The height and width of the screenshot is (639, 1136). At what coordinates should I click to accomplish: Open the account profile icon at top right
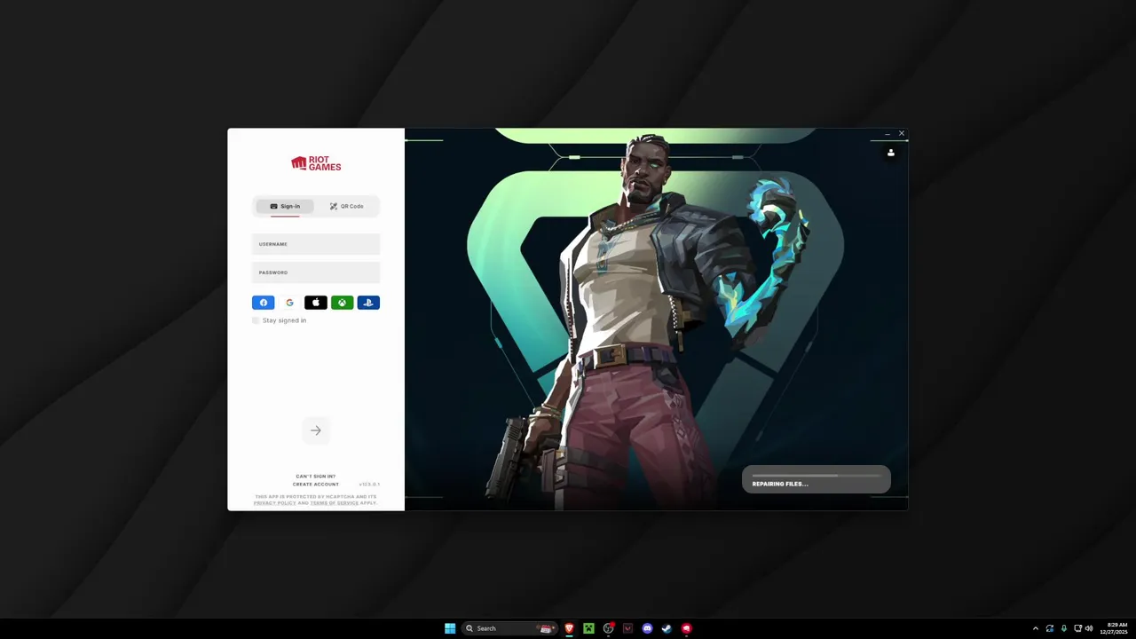point(891,153)
